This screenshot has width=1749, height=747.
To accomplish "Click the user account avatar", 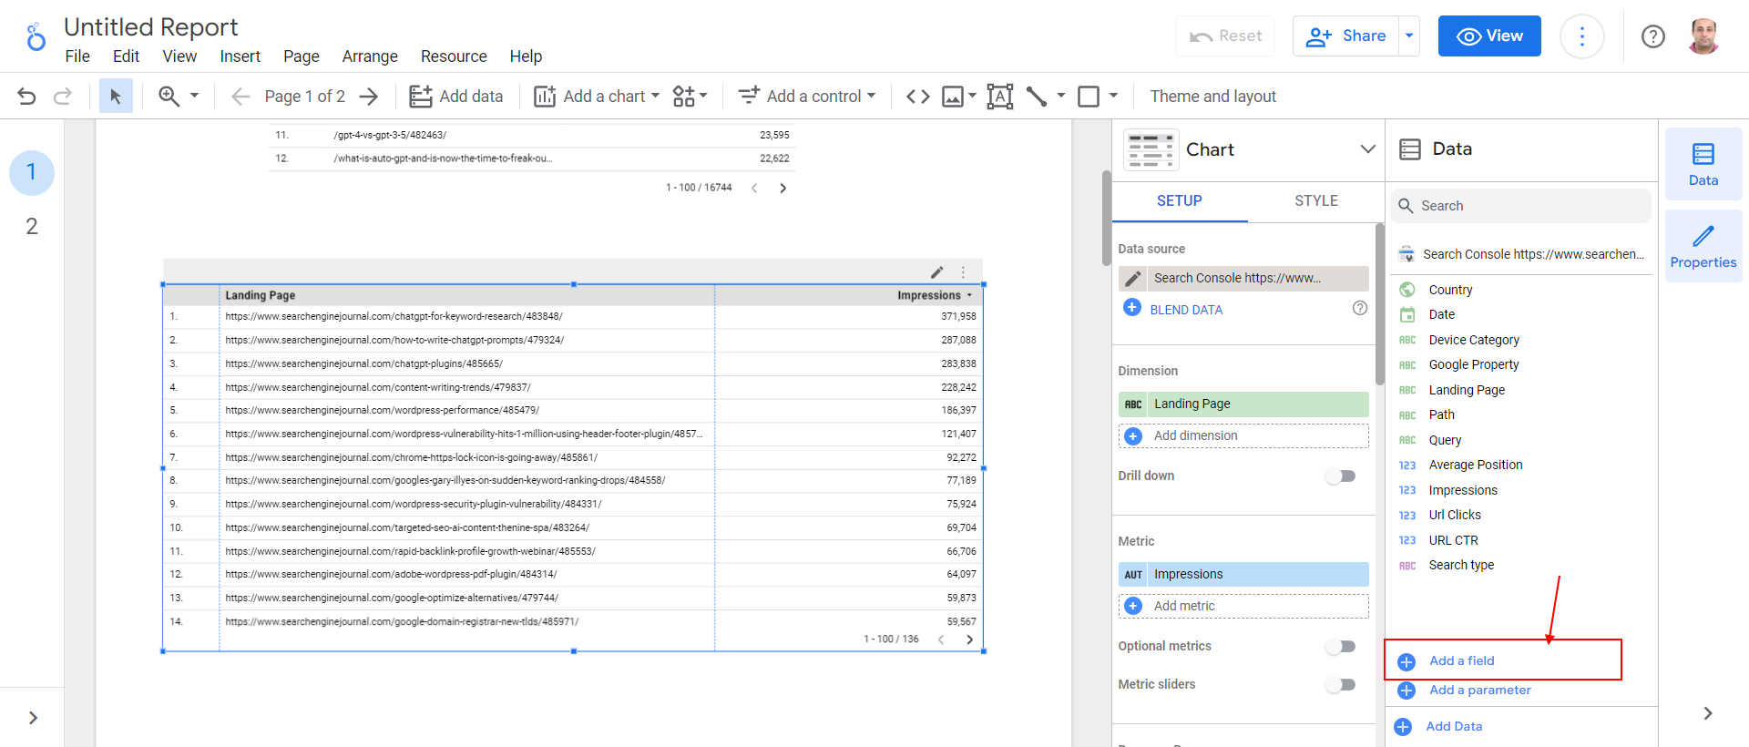I will [x=1703, y=36].
